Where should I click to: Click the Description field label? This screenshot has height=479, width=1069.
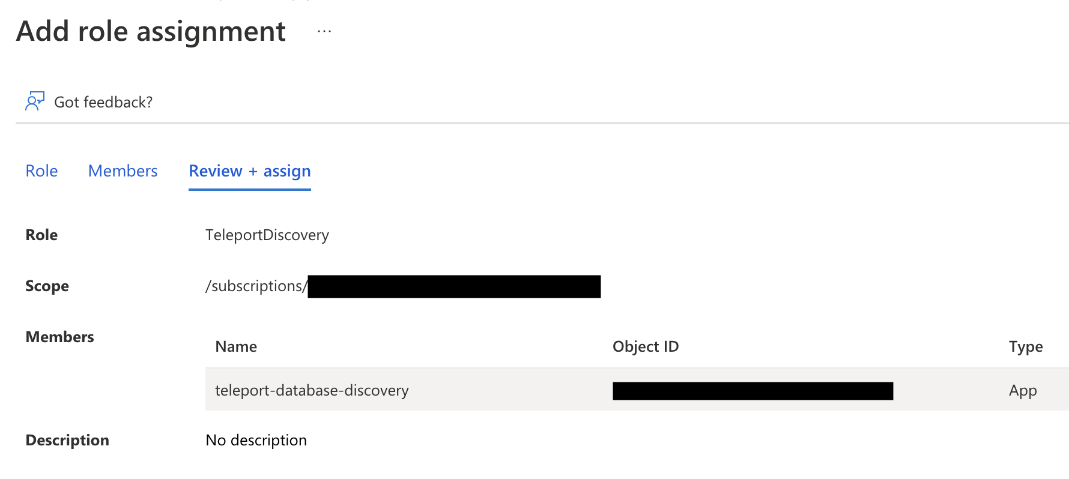click(x=67, y=441)
